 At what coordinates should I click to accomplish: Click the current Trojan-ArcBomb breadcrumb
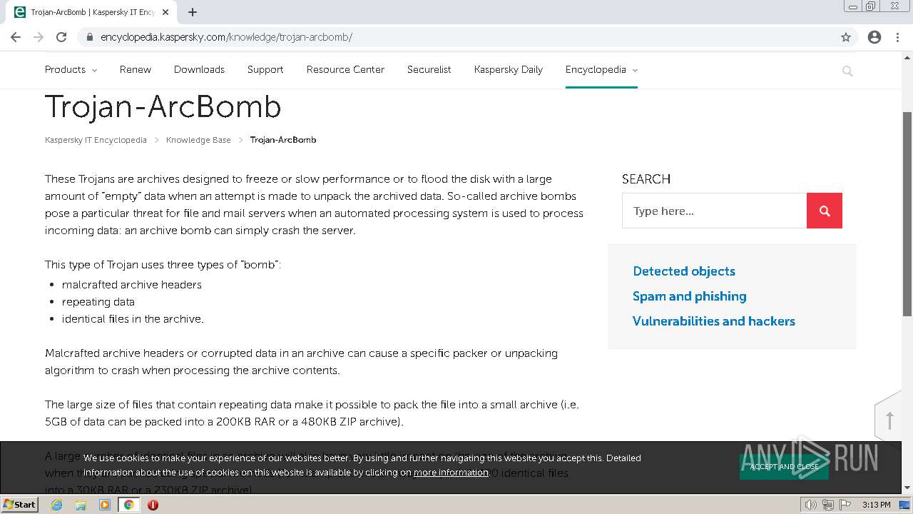point(283,140)
